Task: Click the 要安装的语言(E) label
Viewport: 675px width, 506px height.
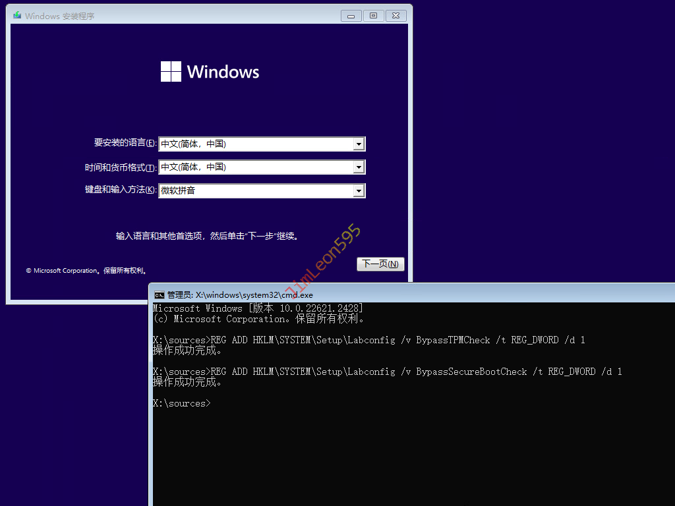Action: (125, 143)
